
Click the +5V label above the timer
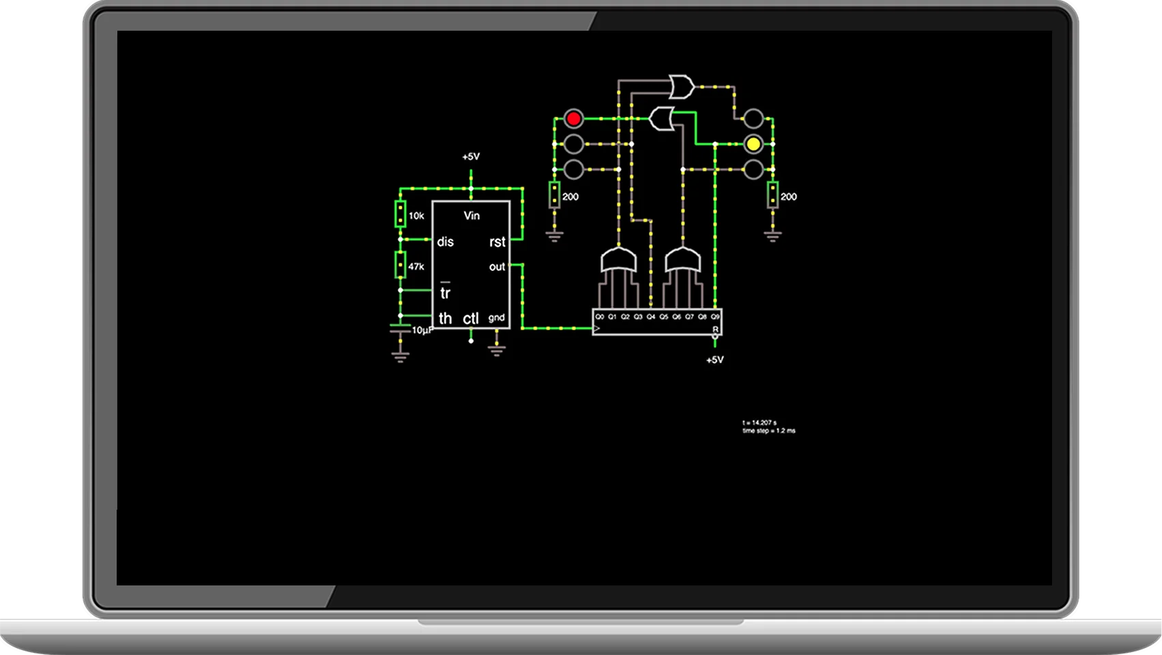pos(471,157)
